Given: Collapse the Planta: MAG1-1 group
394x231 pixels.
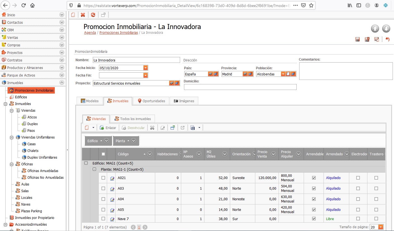Looking at the screenshot, I should coord(94,169).
